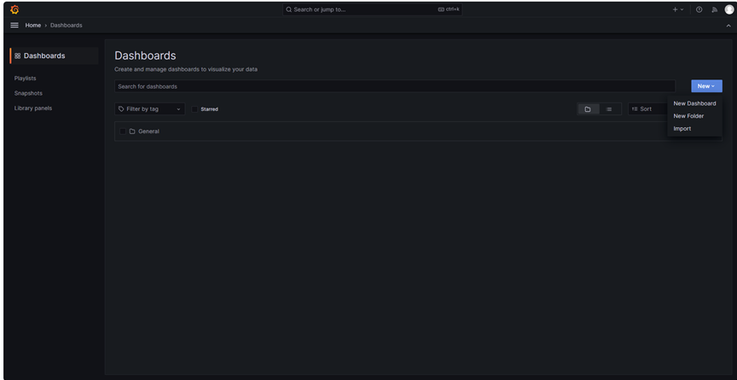Click the General folder icon

(132, 132)
